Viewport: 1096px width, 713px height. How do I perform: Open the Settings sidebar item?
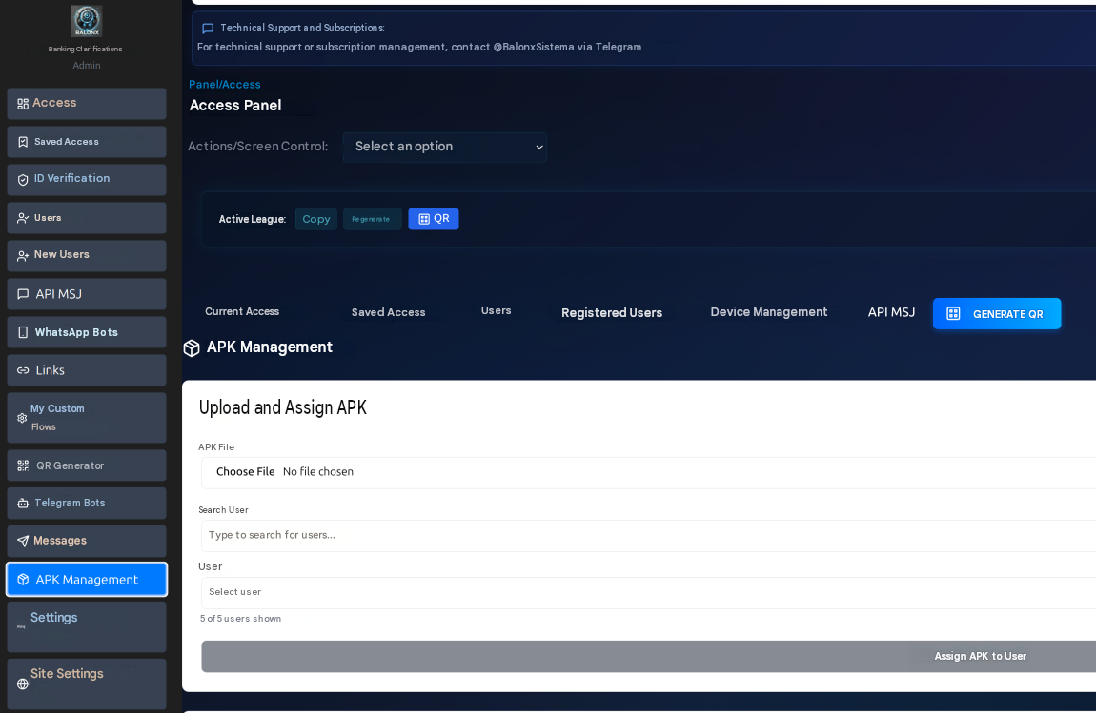coord(87,626)
